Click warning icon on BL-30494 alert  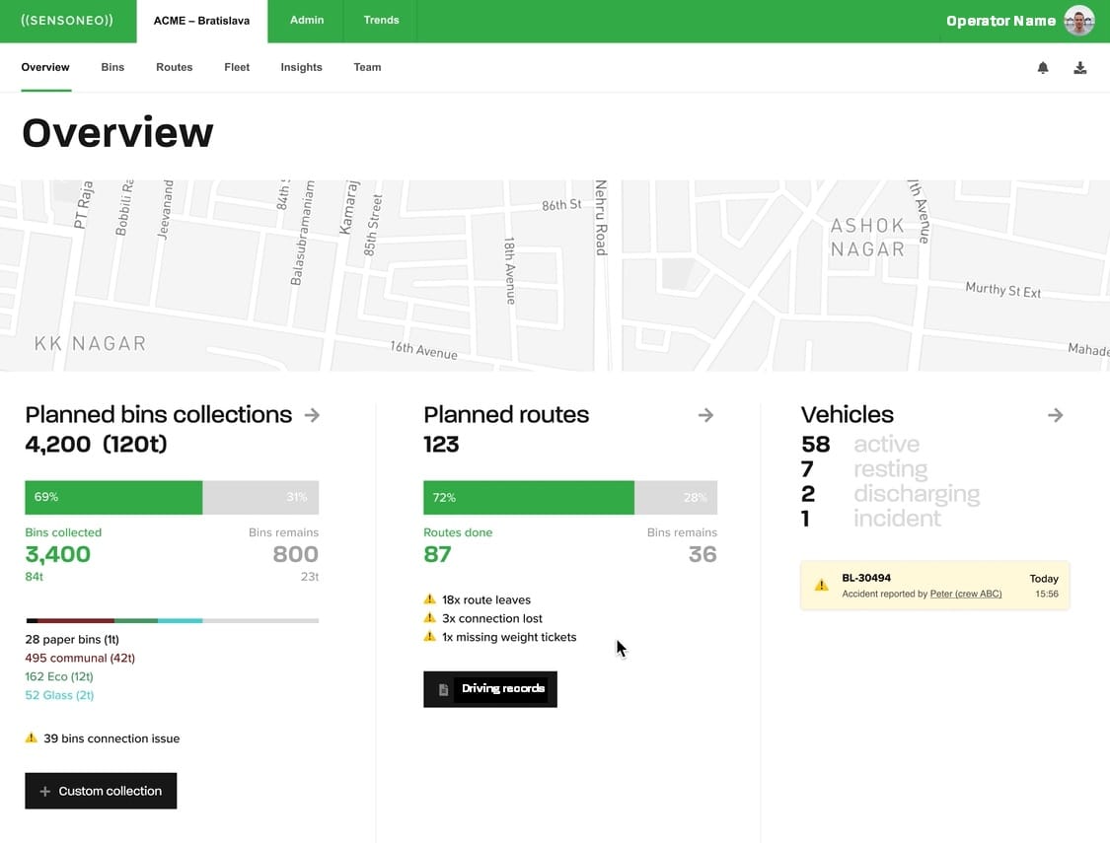pos(821,585)
